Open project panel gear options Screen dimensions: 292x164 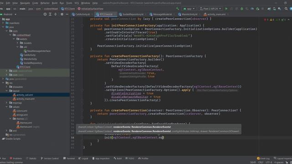[x=62, y=14]
